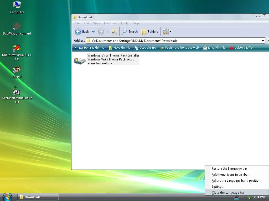269x201 pixels.
Task: Click Move this file
Action: click(x=120, y=48)
